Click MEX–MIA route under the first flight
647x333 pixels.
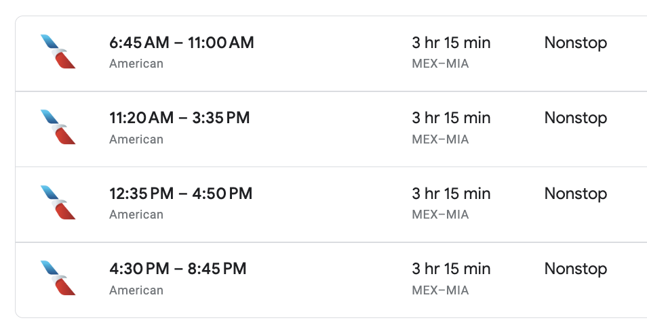click(x=440, y=64)
